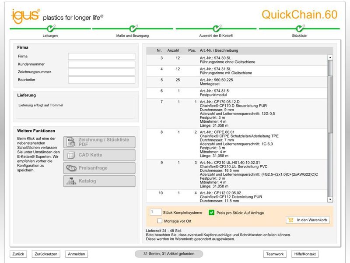Viewport: 350px width, 263px height.
Task: Open Zeichnung / Stückliste PDF
Action: (99, 142)
